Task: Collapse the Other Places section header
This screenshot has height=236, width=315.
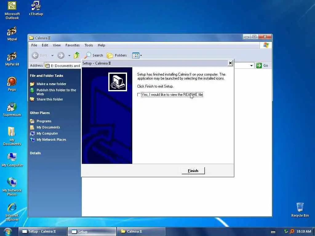Action: tap(40, 113)
